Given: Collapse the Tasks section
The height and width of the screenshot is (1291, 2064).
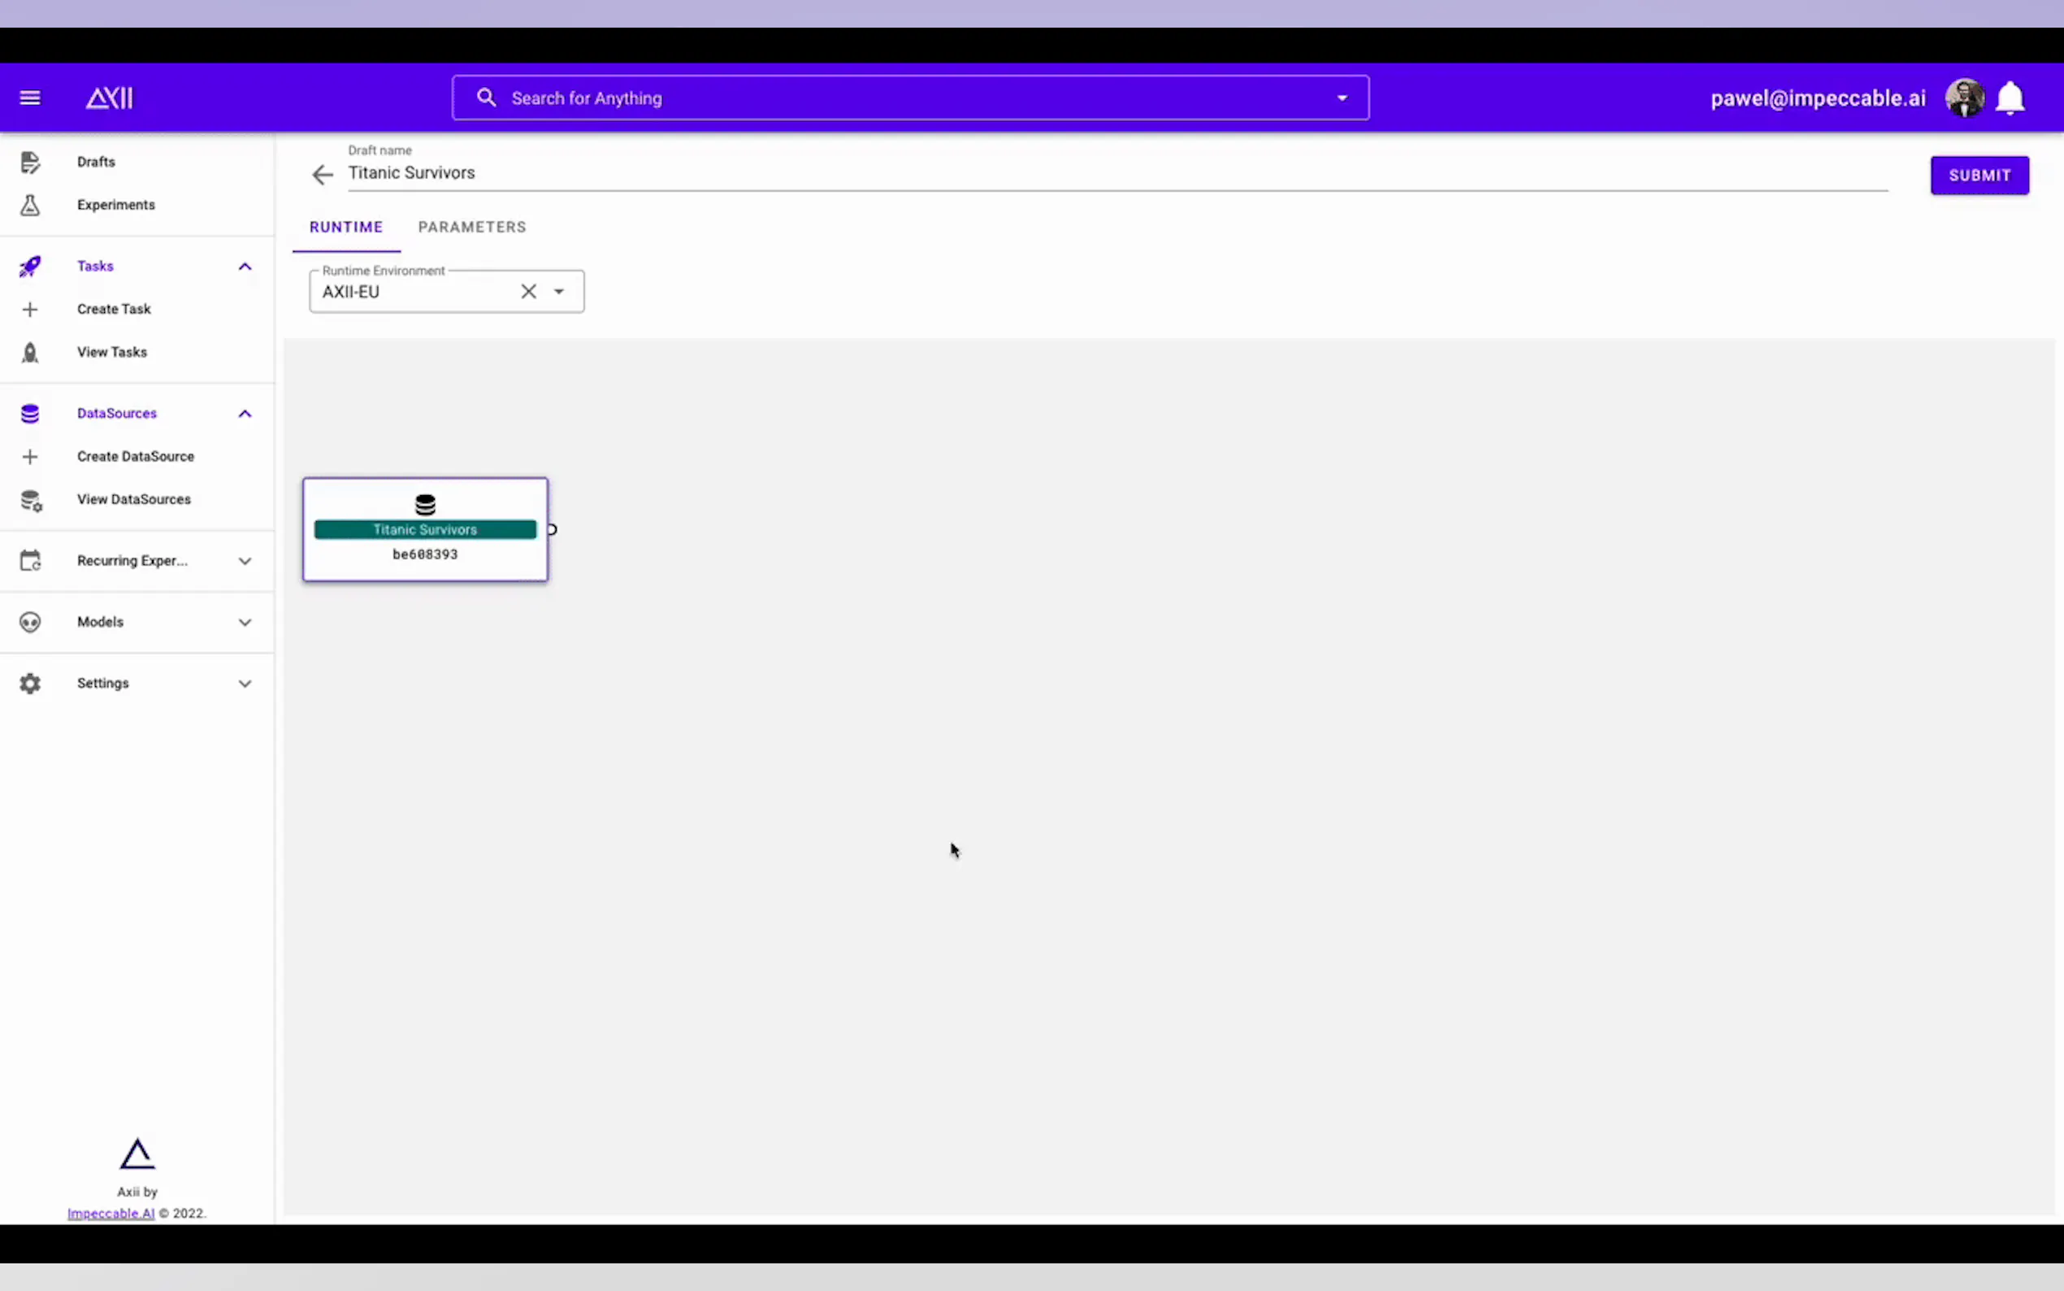Looking at the screenshot, I should pyautogui.click(x=245, y=267).
